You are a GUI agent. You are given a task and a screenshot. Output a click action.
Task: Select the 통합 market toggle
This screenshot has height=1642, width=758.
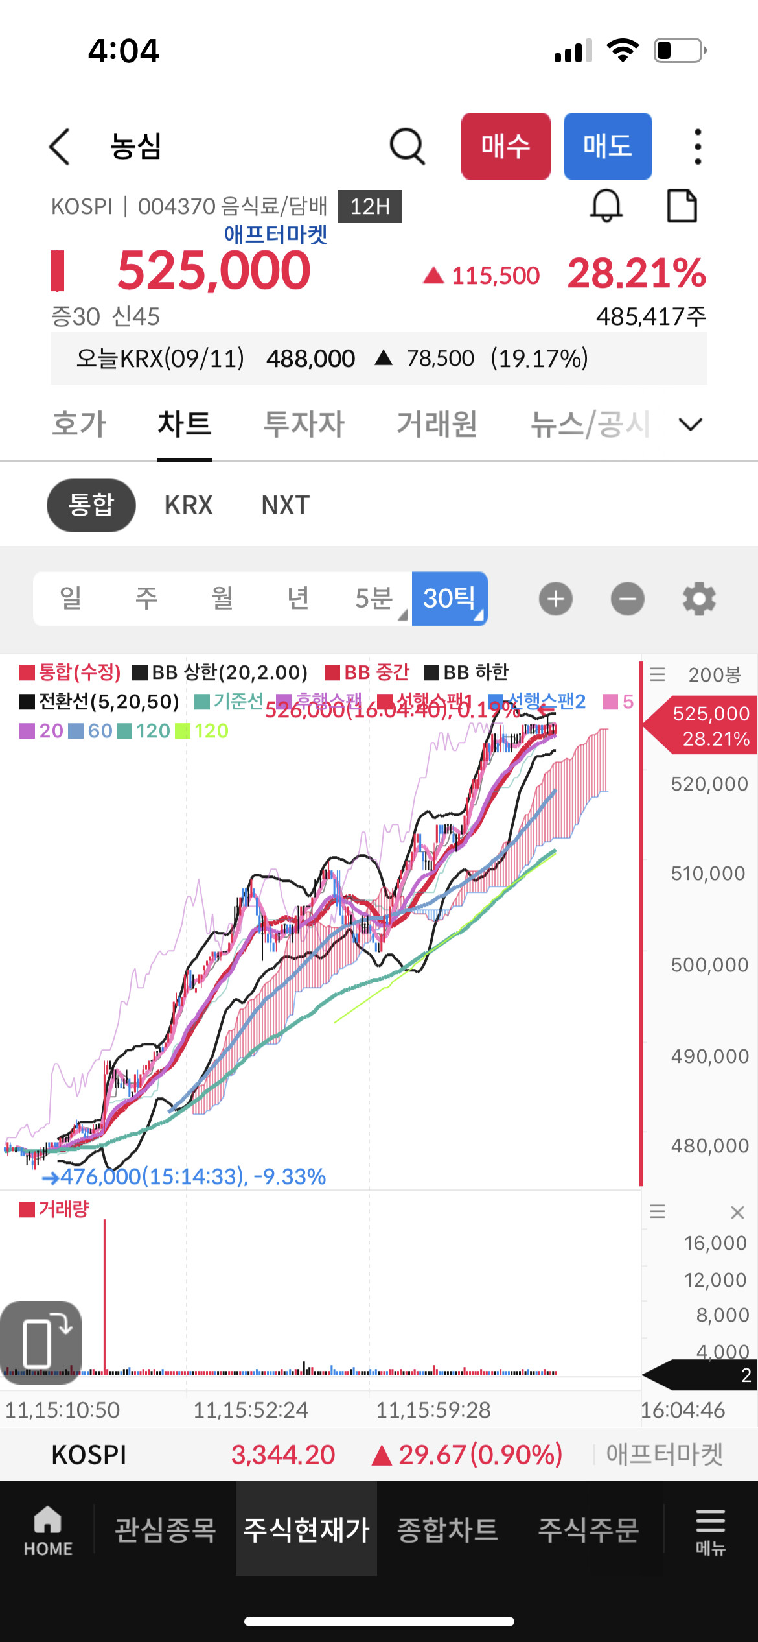(91, 505)
